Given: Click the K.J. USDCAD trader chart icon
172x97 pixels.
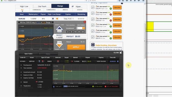Looking at the screenshot, I should click(93, 19).
